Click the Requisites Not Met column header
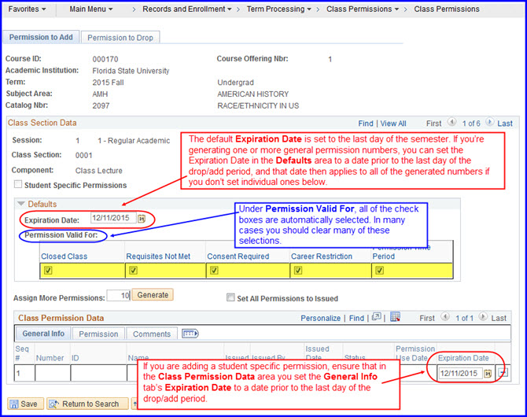This screenshot has width=527, height=417. 158,256
